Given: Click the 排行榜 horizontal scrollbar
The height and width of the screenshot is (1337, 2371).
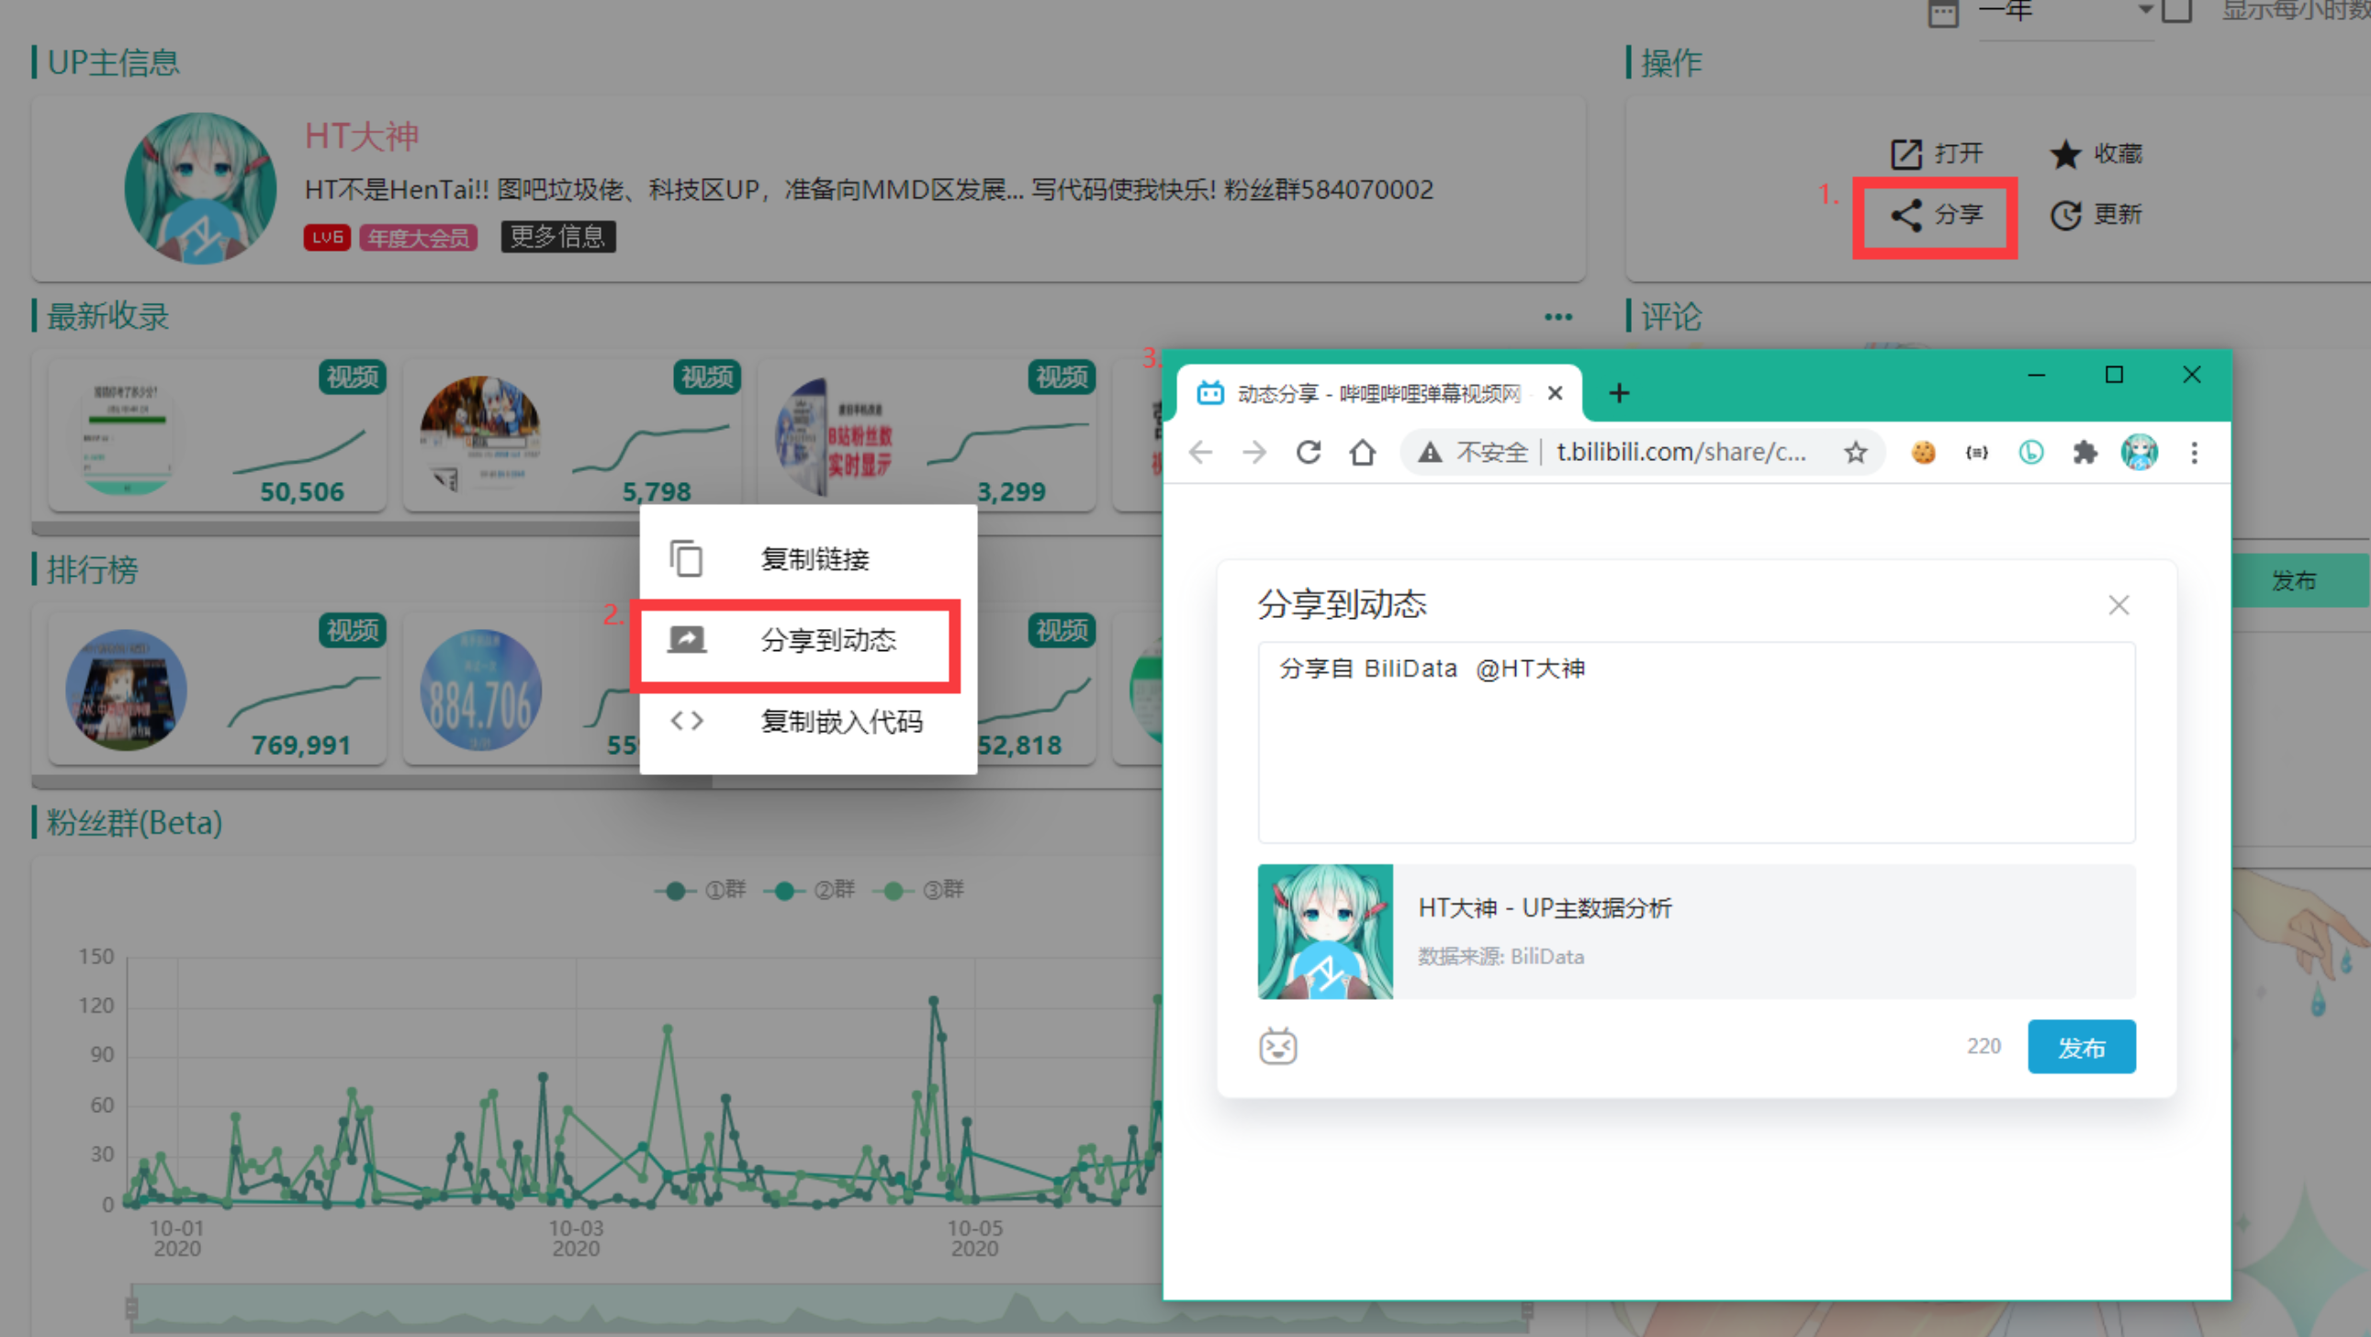Looking at the screenshot, I should pos(372,782).
